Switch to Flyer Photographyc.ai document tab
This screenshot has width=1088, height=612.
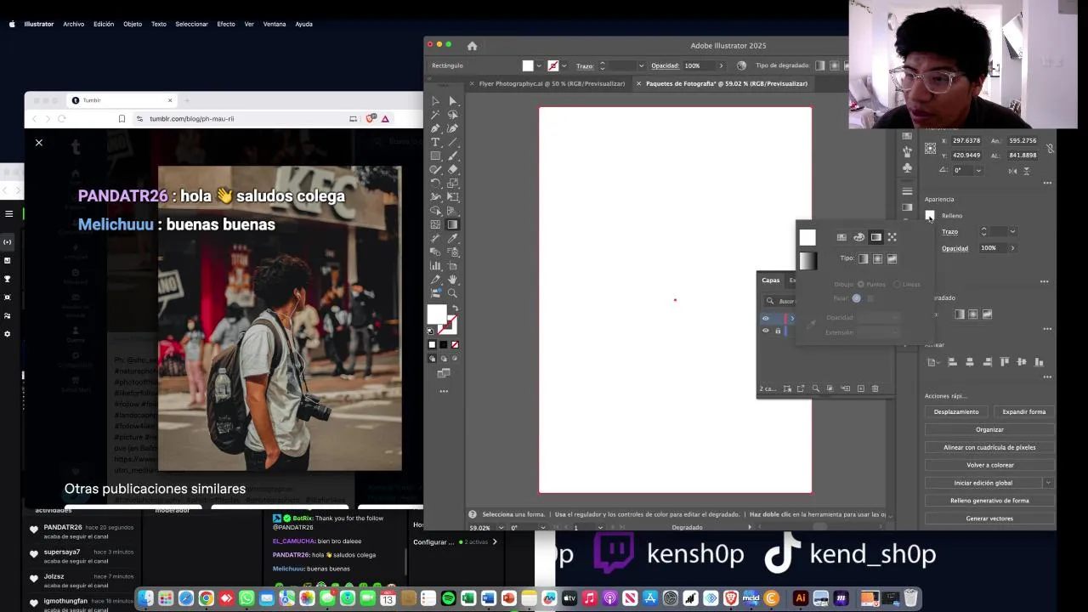(552, 83)
